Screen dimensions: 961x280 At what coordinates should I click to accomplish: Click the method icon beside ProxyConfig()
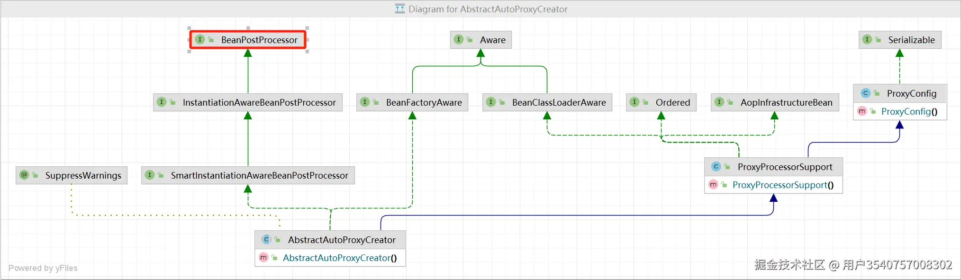point(862,111)
